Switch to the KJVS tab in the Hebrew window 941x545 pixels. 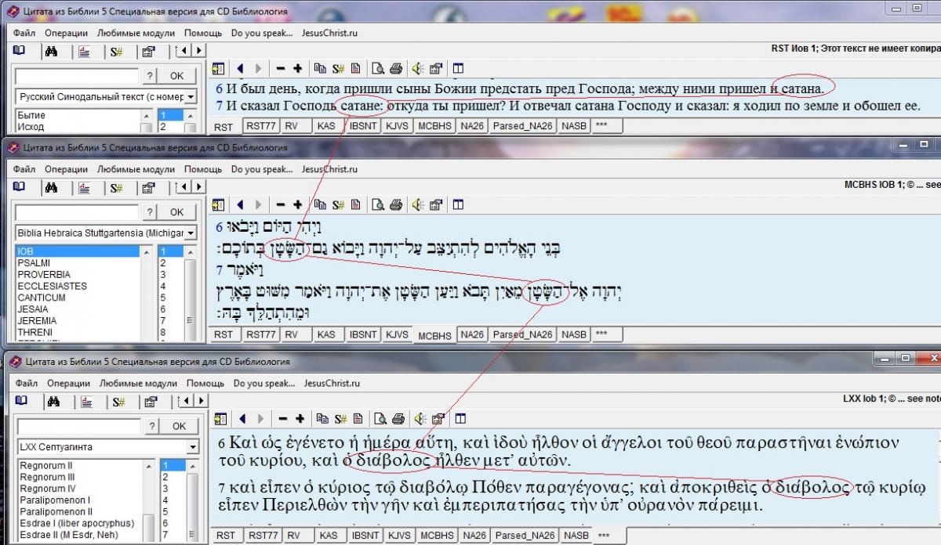tap(397, 334)
